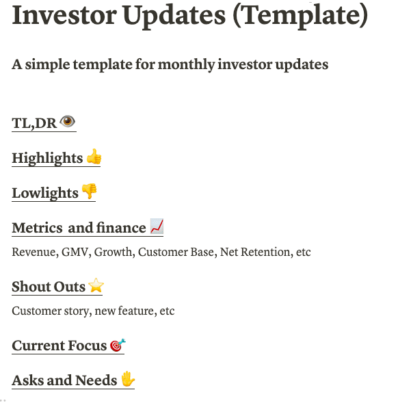Screen dimensions: 411x403
Task: Click the dart target emoji after Current Focus
Action: coord(118,345)
